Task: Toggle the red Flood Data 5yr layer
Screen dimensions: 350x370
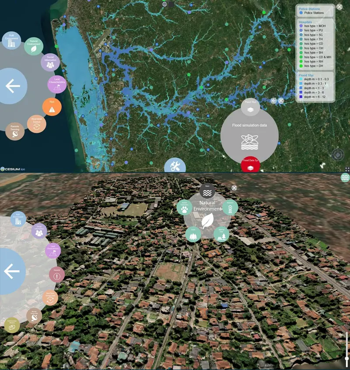Action: [250, 164]
